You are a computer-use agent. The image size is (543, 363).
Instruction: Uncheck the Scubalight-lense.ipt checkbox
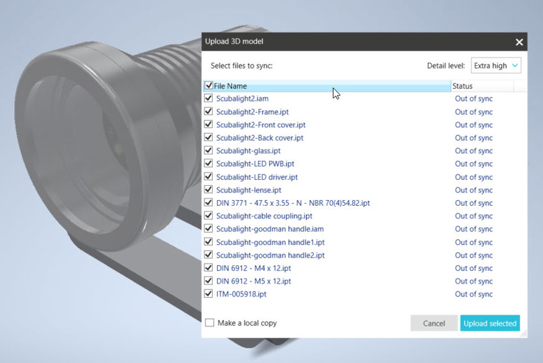pyautogui.click(x=208, y=189)
